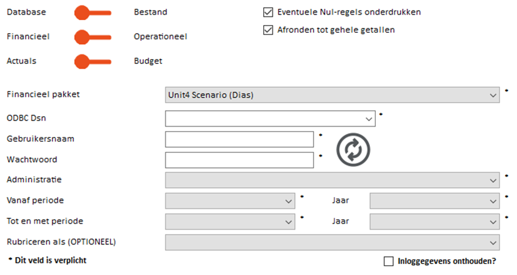Uncheck Afronden tot gehele getallen checkbox
Viewport: 517px width, 275px height.
click(268, 30)
